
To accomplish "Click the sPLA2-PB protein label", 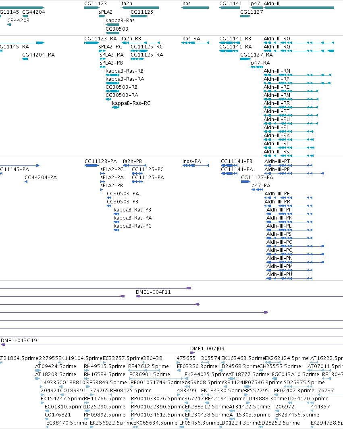I will click(x=112, y=186).
